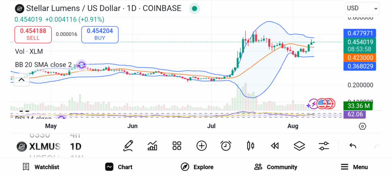The height and width of the screenshot is (176, 392).
Task: Expand the USD currency dropdown
Action: coord(362,8)
